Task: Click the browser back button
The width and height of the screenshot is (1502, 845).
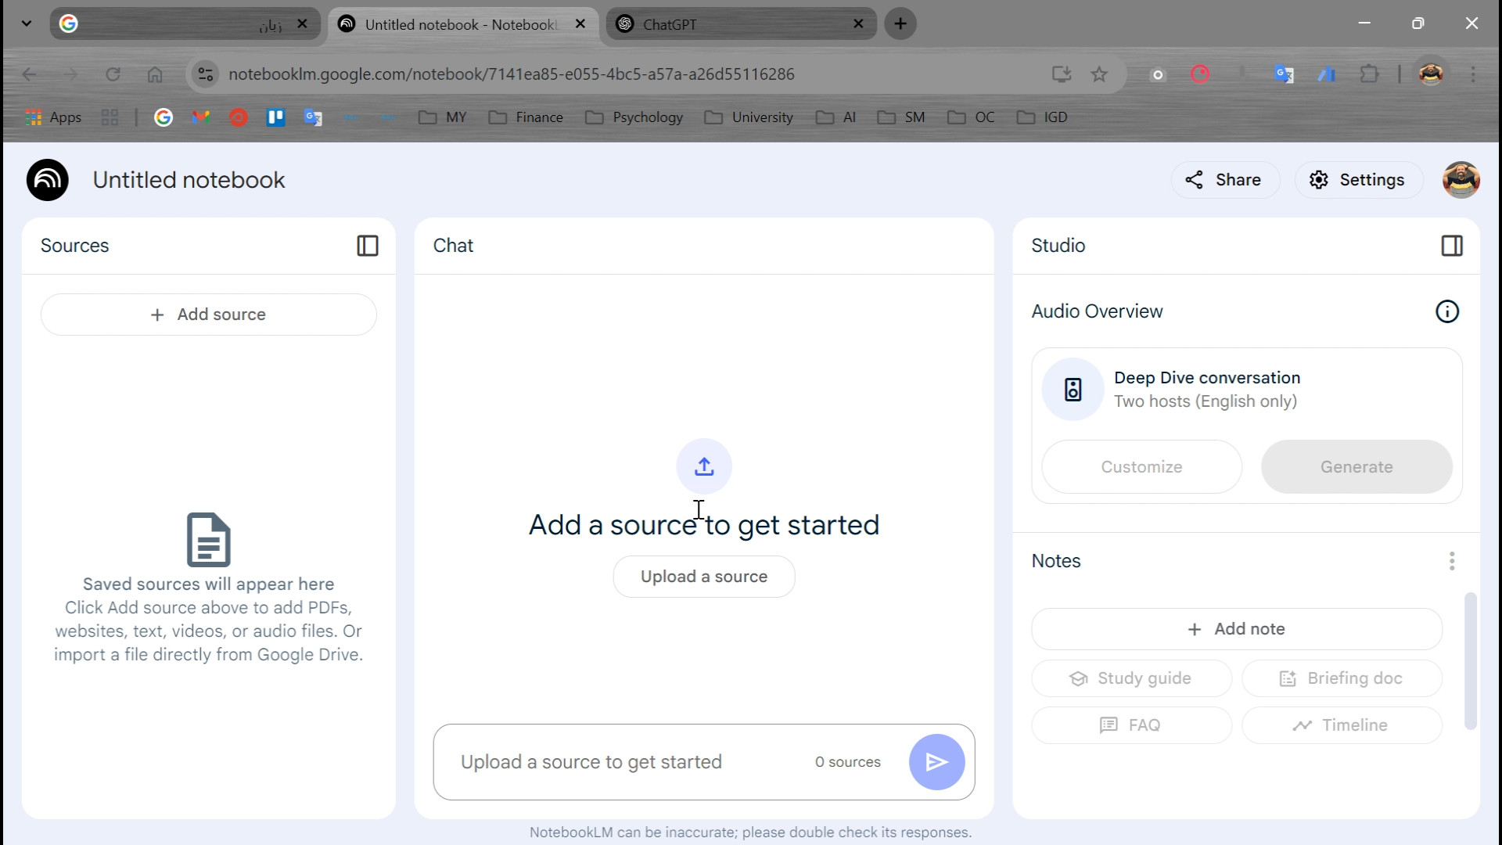Action: coord(29,74)
